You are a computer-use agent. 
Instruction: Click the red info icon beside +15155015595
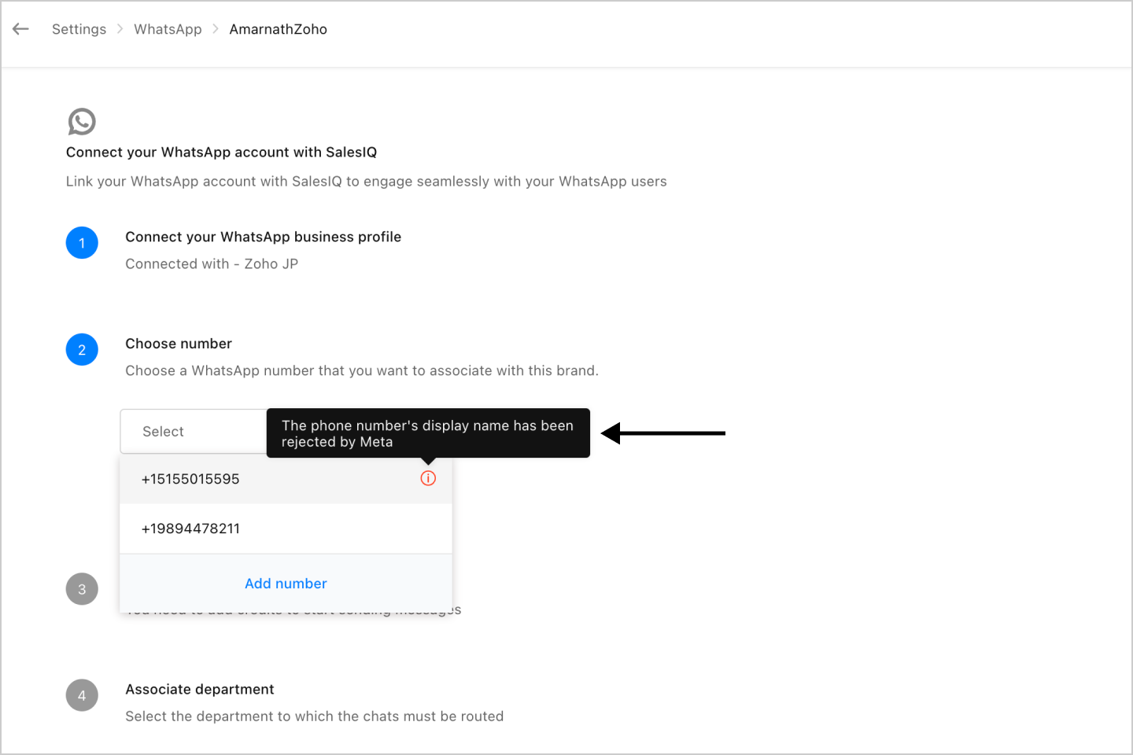coord(428,478)
